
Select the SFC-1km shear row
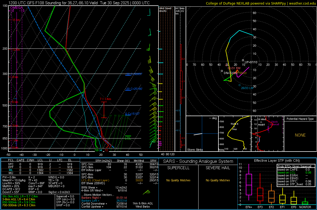pos(120,164)
